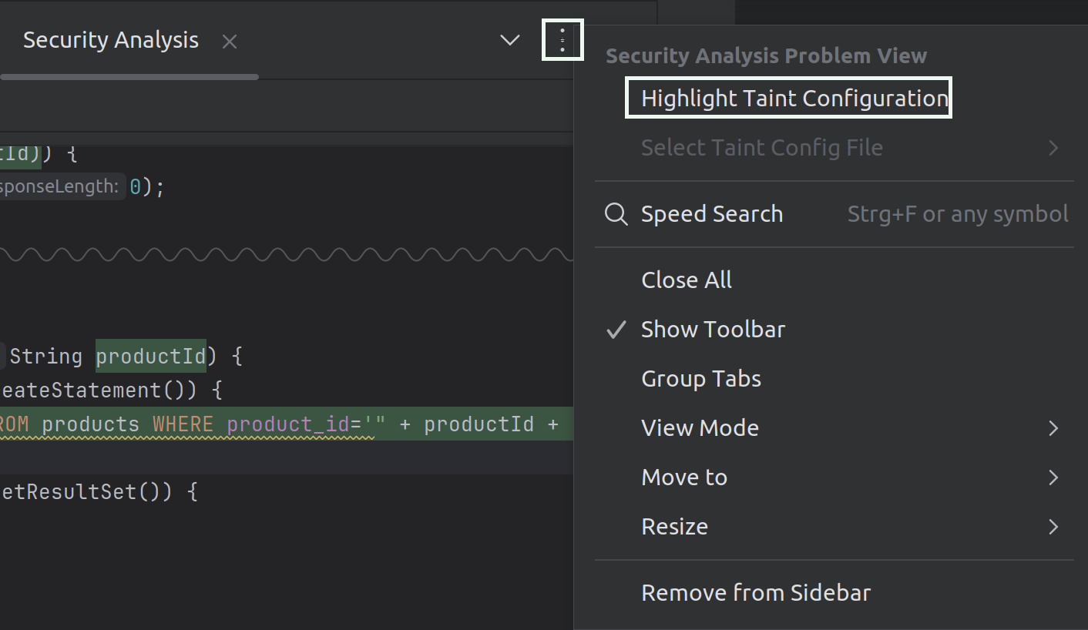
Task: Select Highlight Taint Configuration
Action: coord(787,98)
